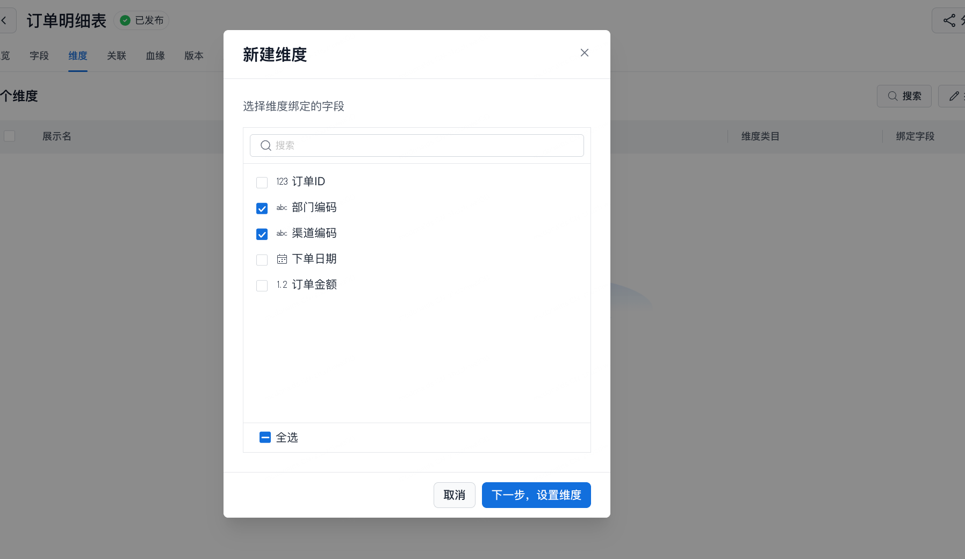Click the calendar icon beside 下单日期
Viewport: 965px width, 559px height.
tap(282, 259)
